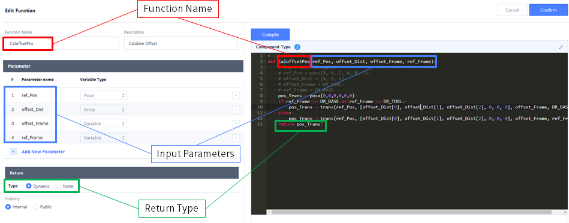Open the offset_Frame Variable type dropdown
The image size is (569, 223).
click(103, 123)
